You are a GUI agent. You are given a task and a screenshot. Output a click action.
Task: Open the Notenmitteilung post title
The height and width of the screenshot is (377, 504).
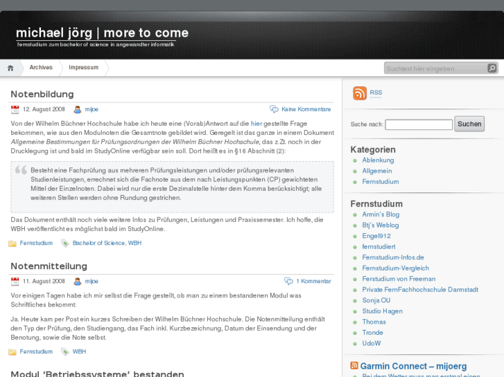[49, 266]
